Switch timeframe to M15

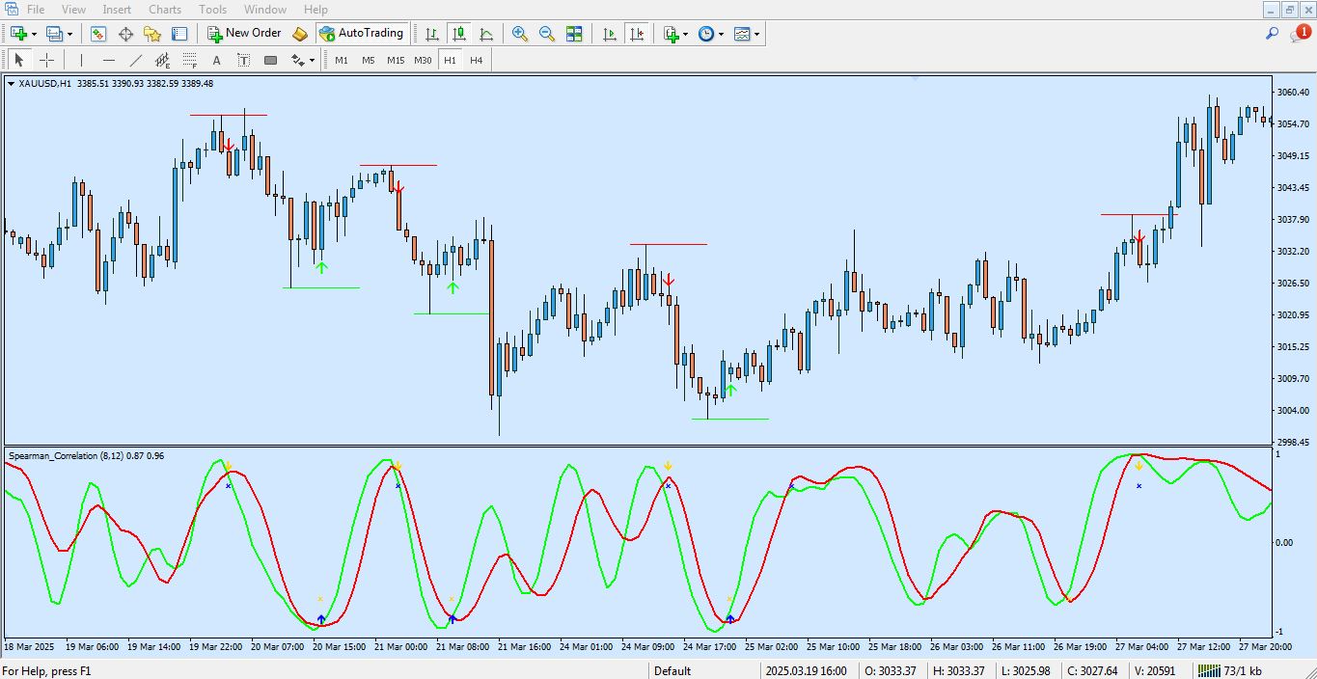pos(395,59)
